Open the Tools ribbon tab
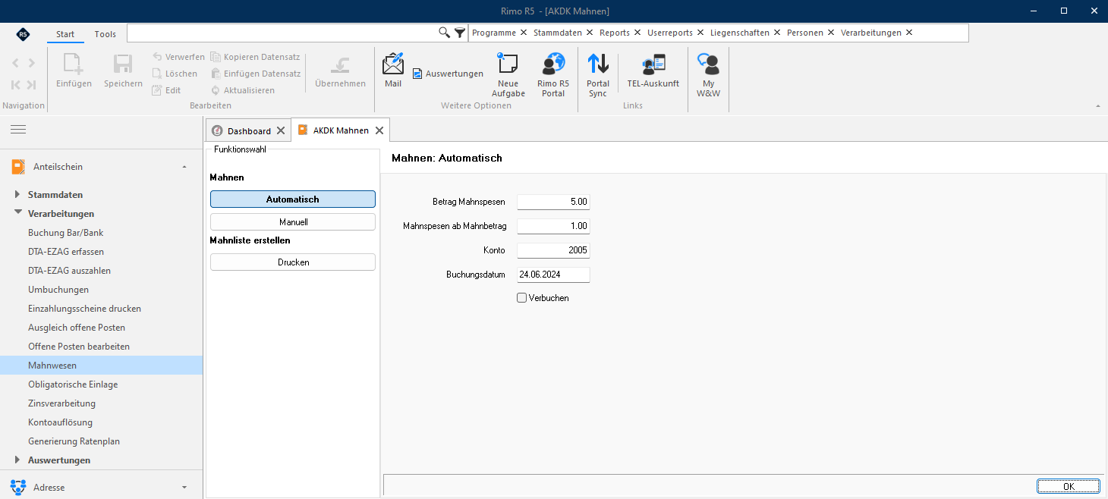Image resolution: width=1108 pixels, height=499 pixels. pyautogui.click(x=105, y=34)
